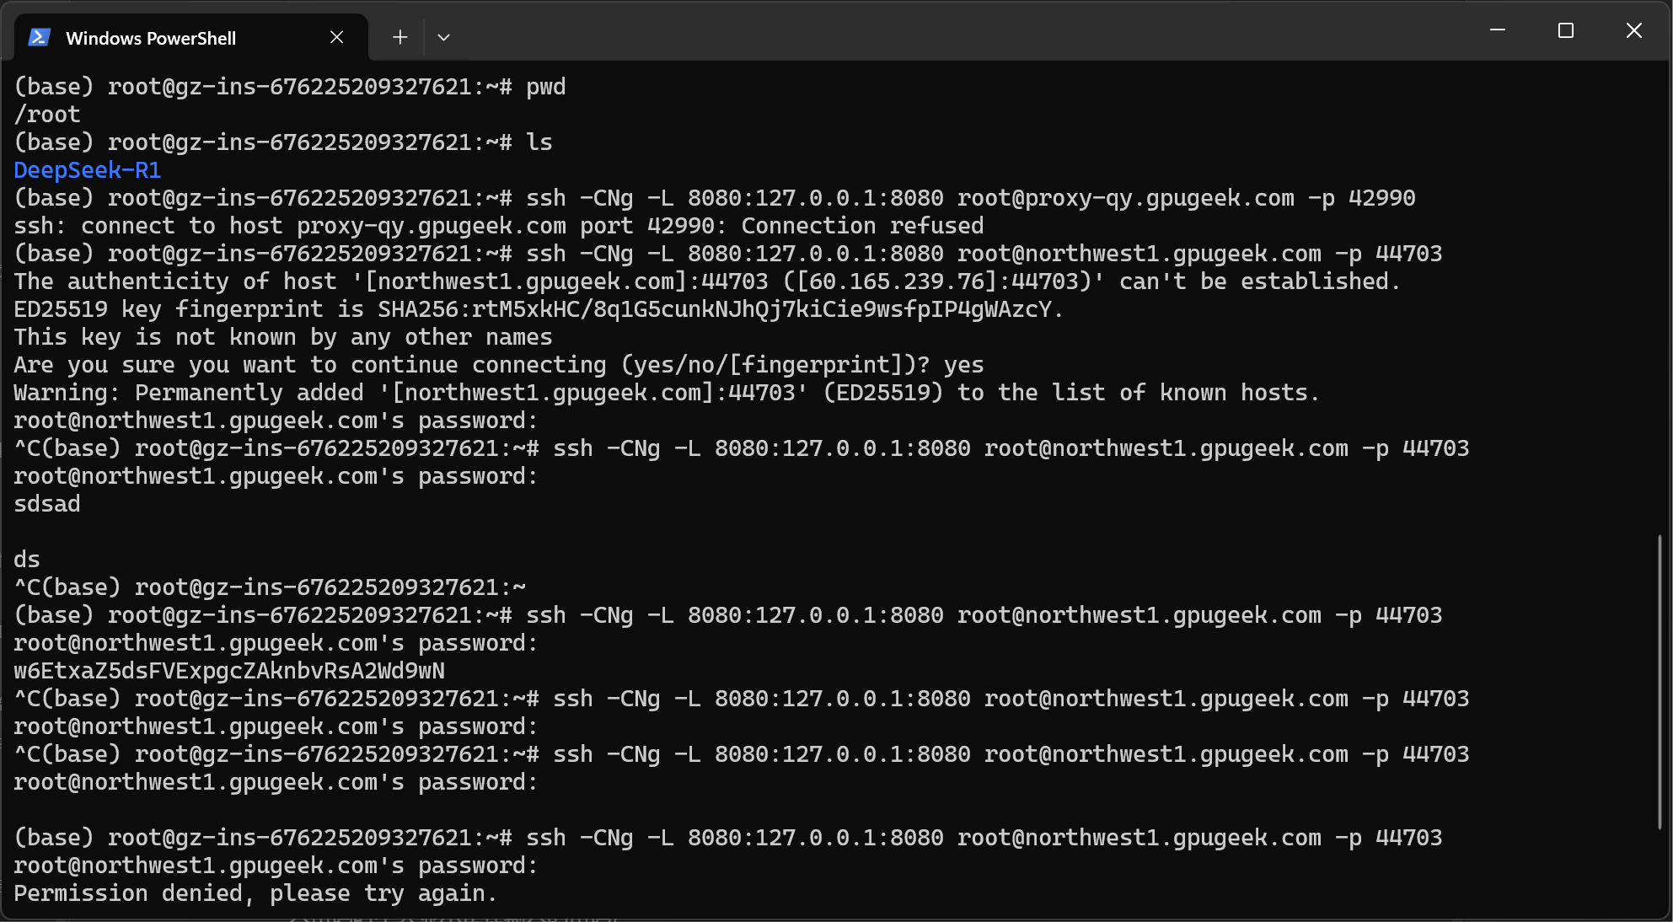Click the DeepSeek-R1 directory name

pos(88,170)
